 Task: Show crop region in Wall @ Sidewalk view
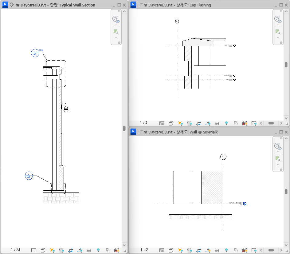pos(208,250)
